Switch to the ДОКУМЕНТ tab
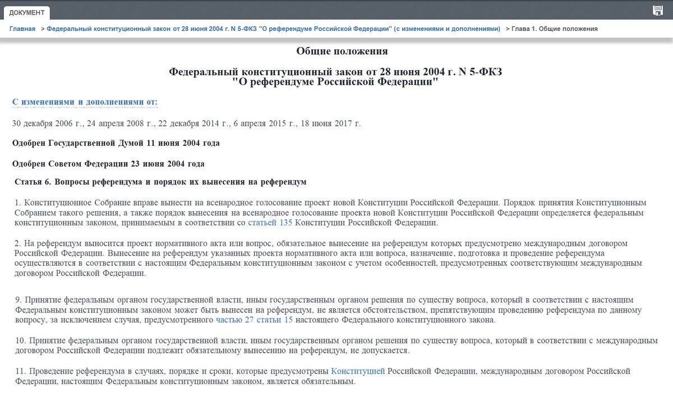 26,12
